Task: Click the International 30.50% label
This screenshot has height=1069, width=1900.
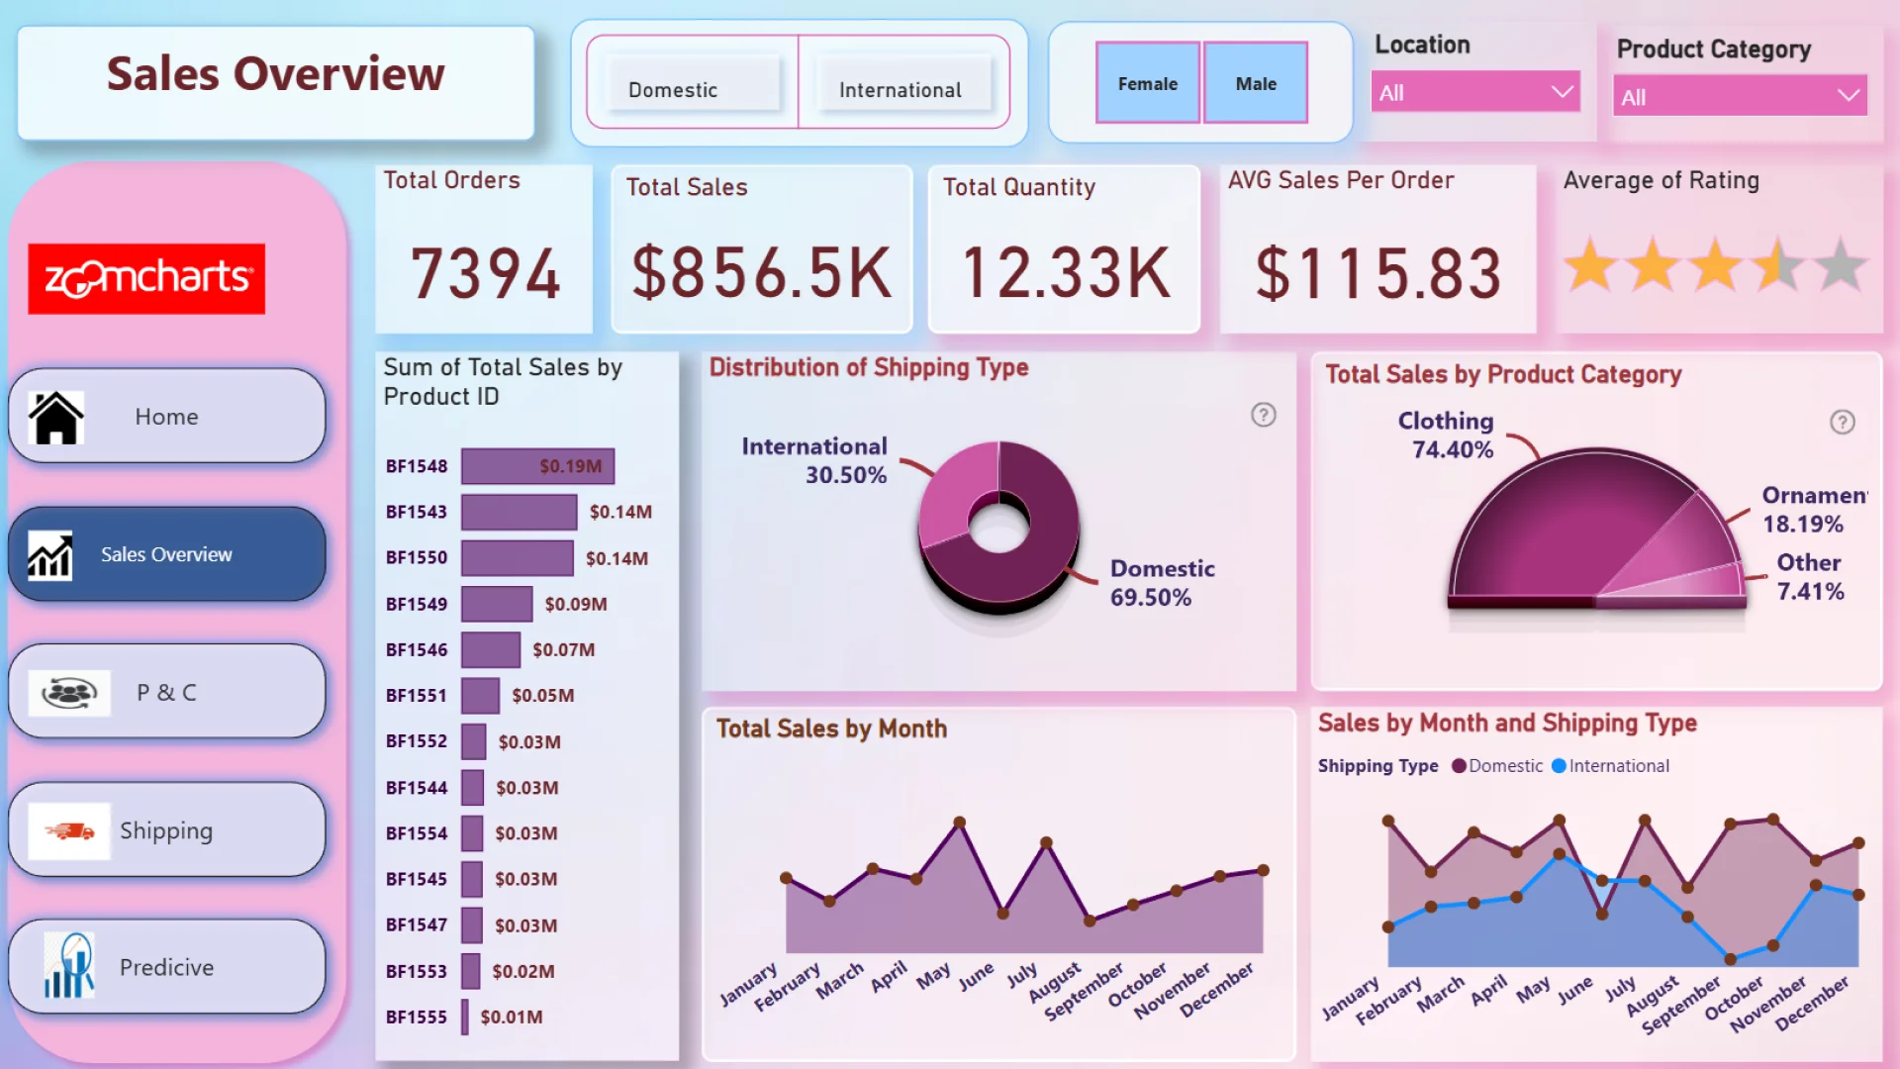Action: pyautogui.click(x=814, y=460)
